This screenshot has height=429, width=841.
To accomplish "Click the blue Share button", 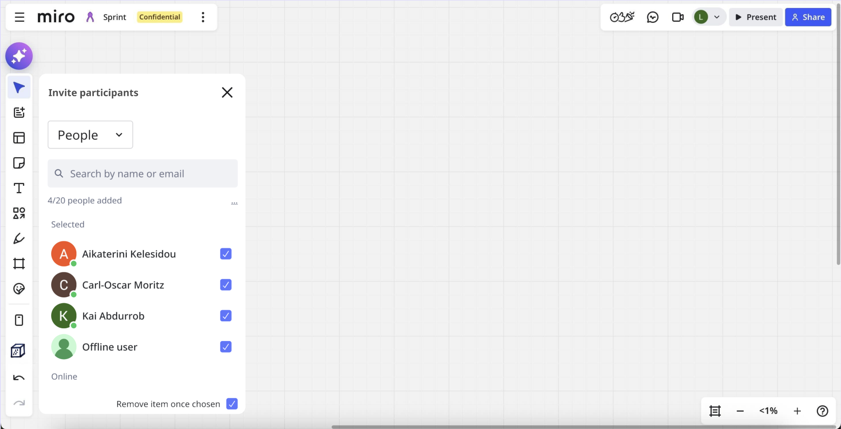I will tap(808, 17).
